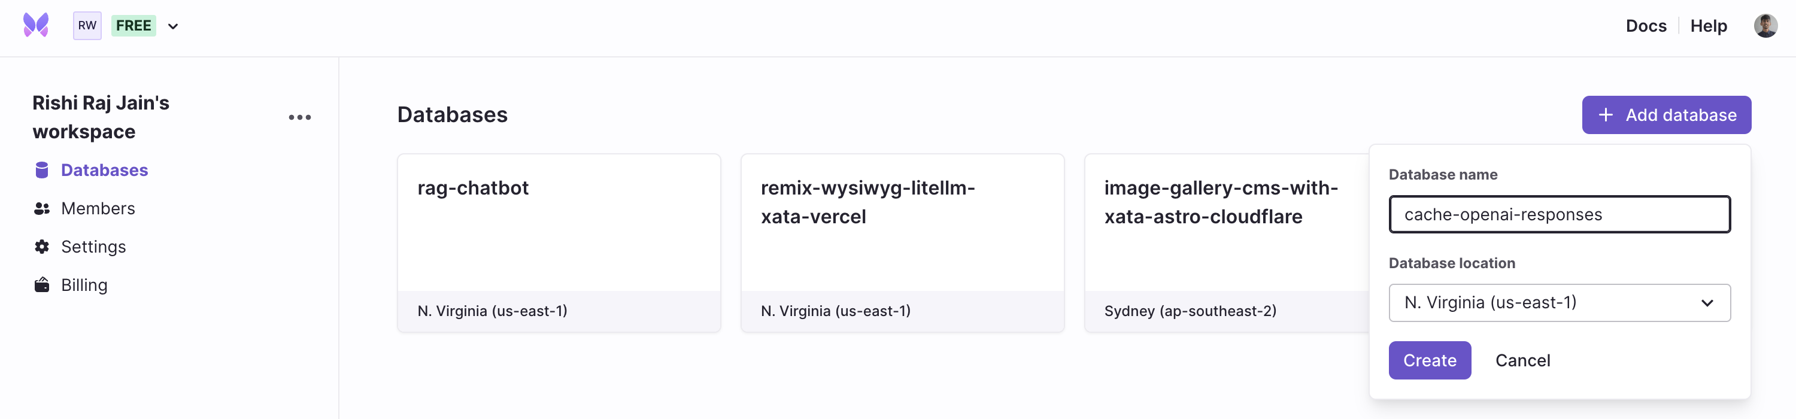Focus the Database name input field
The height and width of the screenshot is (419, 1796).
point(1559,214)
